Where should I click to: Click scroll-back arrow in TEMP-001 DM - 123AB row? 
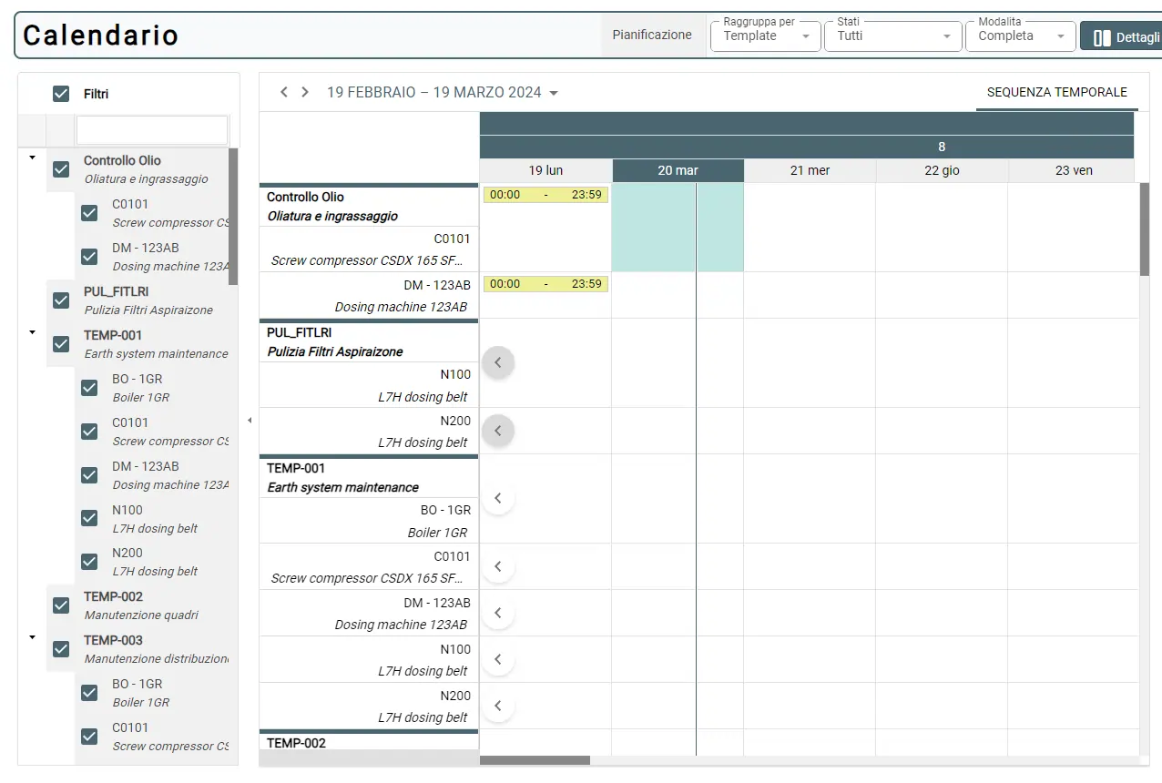[x=498, y=613]
